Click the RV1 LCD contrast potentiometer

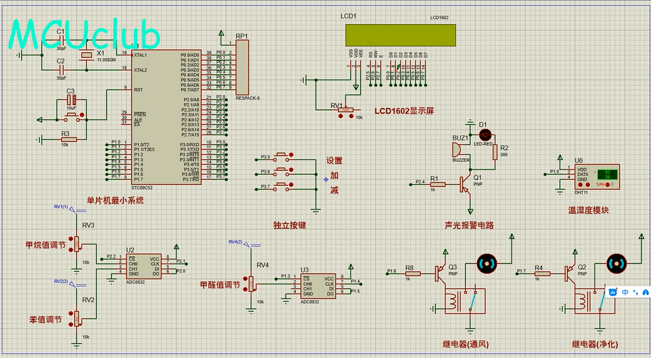tap(345, 110)
